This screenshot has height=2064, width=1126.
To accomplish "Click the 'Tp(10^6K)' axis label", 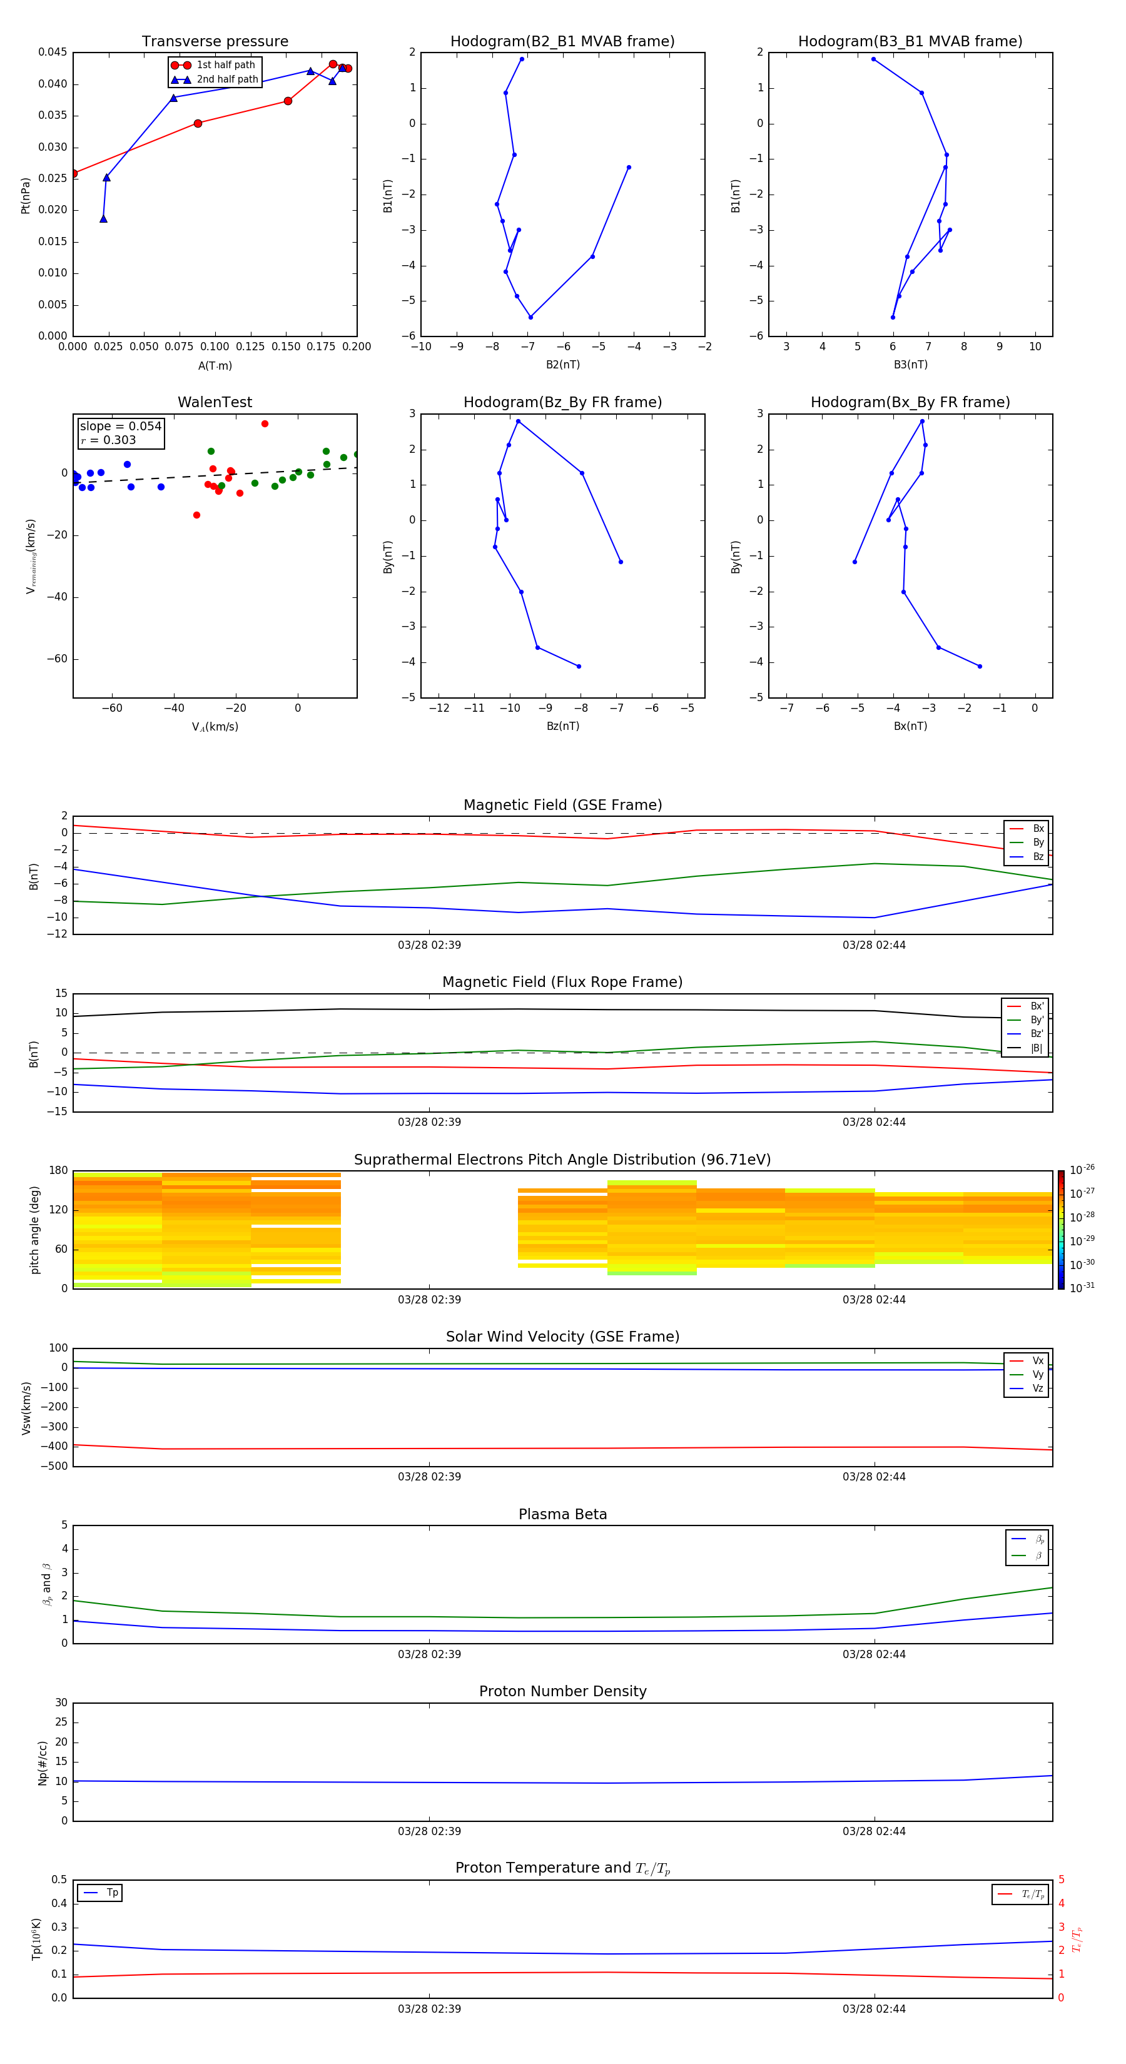I will [36, 1939].
